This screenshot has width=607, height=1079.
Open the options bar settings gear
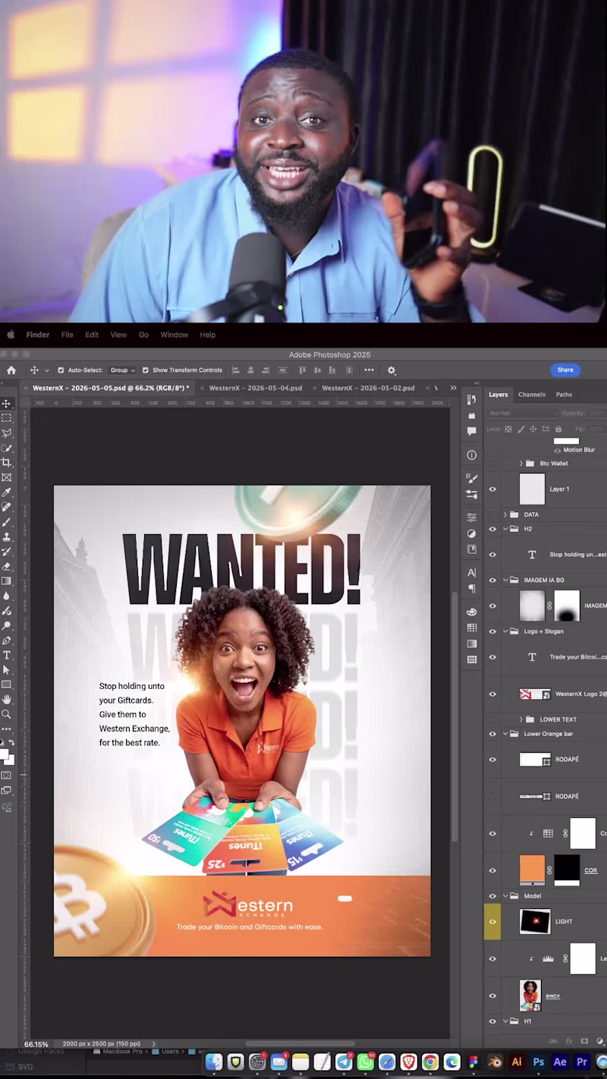392,370
